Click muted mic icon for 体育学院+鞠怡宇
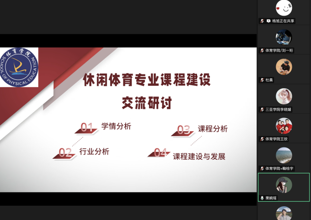Viewport: 311px width, 220px height. click(x=262, y=168)
